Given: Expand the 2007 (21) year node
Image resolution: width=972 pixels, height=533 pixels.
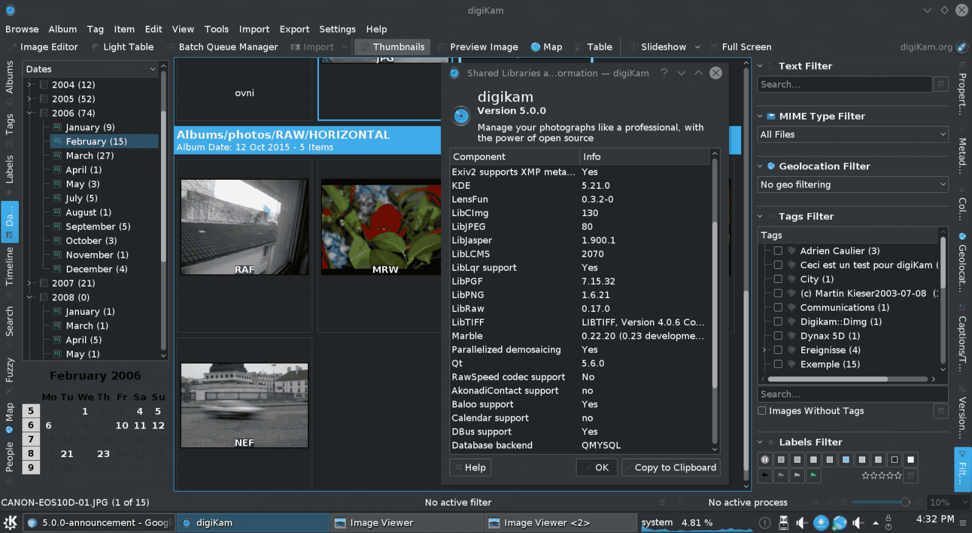Looking at the screenshot, I should coord(29,283).
